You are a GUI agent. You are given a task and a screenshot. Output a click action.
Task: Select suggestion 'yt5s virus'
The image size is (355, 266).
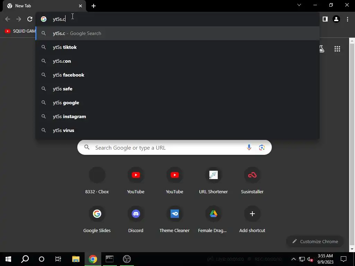tap(177, 130)
